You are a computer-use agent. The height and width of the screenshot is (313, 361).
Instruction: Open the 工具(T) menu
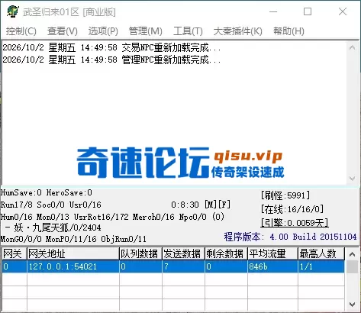coord(188,31)
